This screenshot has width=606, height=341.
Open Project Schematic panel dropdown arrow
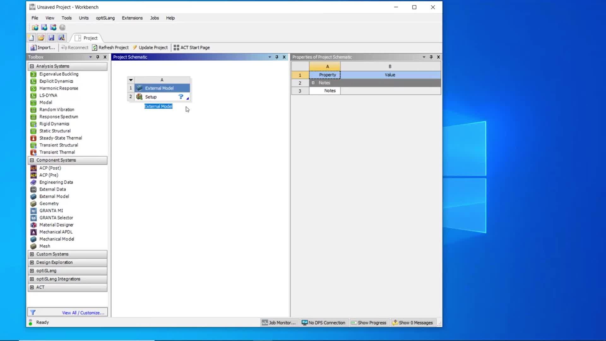[x=270, y=57]
